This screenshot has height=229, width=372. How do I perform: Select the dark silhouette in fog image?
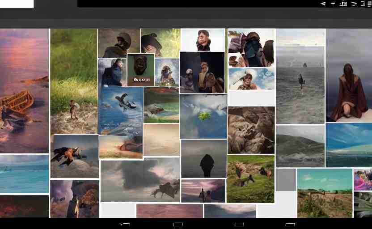(203, 159)
